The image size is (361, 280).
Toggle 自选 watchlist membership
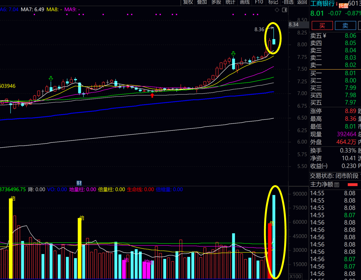[x=288, y=2]
